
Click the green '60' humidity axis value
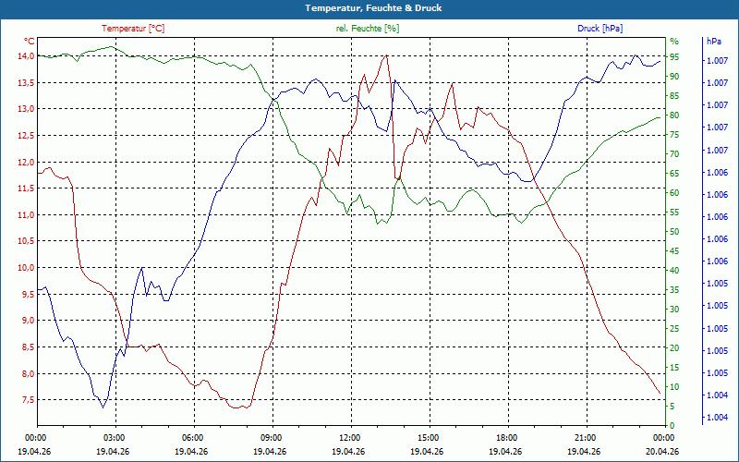674,193
